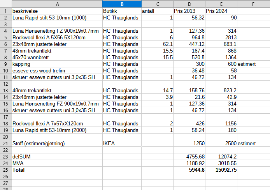This screenshot has width=270, height=190.
Task: Click the 'Pris 2013' header cell
Action: [189, 11]
